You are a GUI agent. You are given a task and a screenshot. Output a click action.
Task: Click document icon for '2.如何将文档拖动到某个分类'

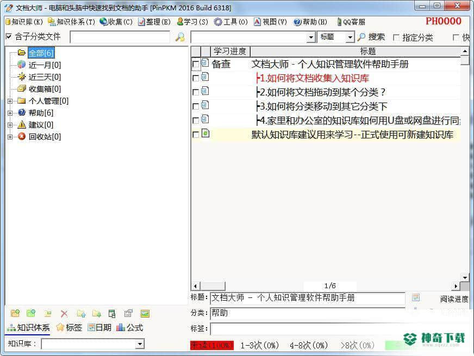(x=205, y=91)
